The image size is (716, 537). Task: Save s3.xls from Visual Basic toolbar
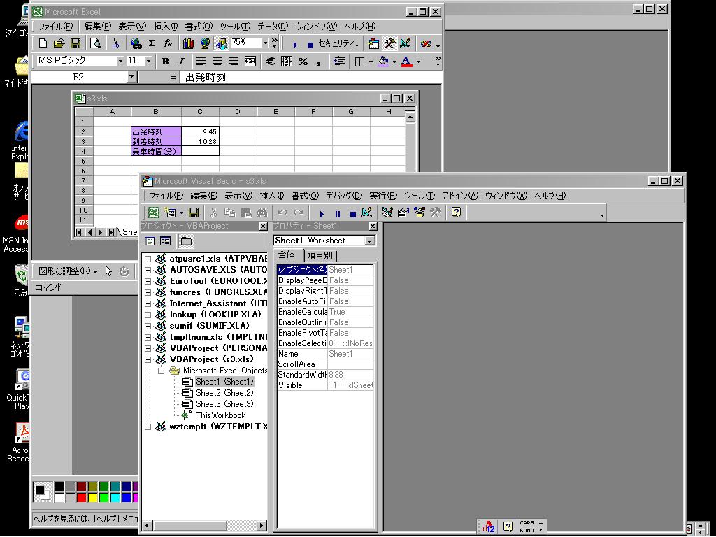194,213
